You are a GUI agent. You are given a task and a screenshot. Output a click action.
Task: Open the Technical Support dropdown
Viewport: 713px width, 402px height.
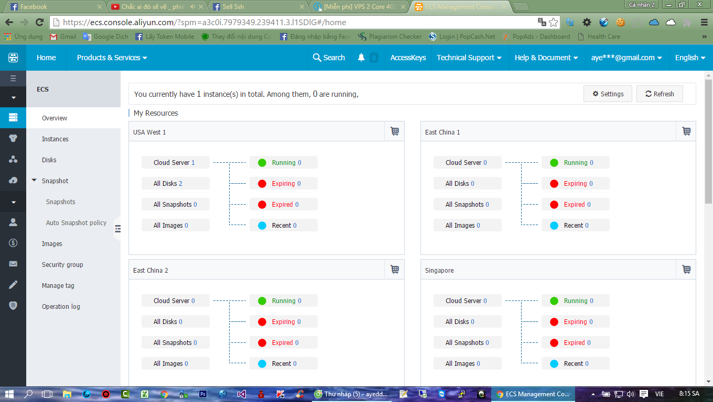pos(469,58)
